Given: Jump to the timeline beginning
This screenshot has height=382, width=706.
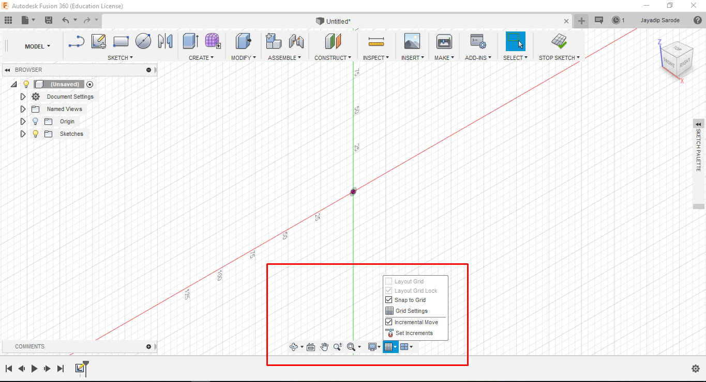Looking at the screenshot, I should coord(9,369).
